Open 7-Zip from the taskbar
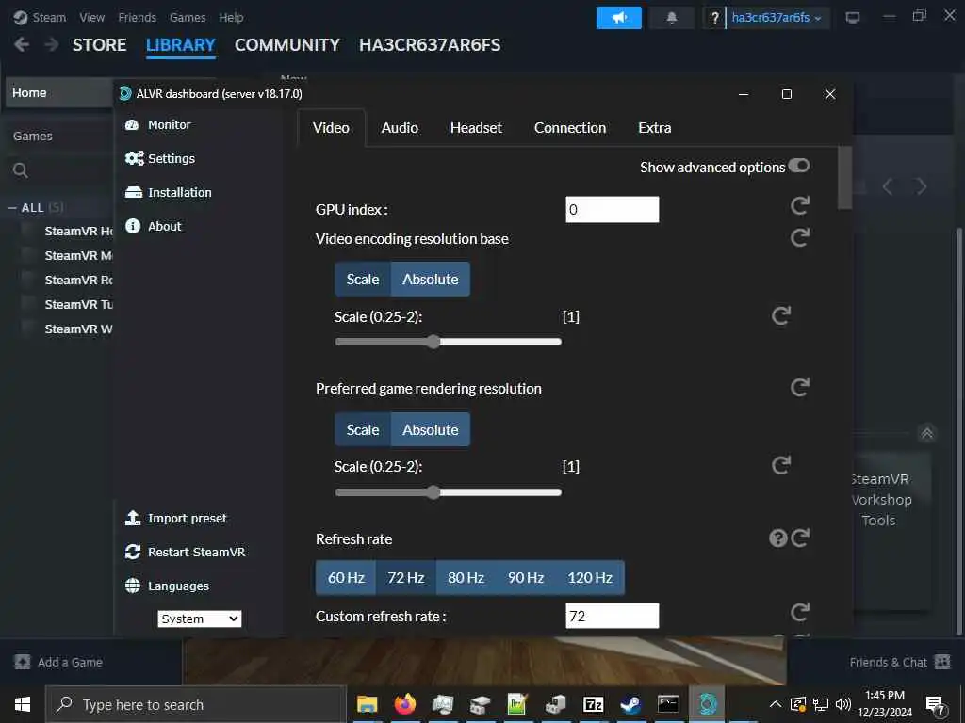This screenshot has height=723, width=965. pyautogui.click(x=593, y=704)
